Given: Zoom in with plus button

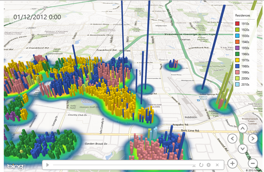Looking at the screenshot, I should point(232,164).
